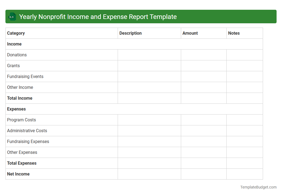This screenshot has width=282, height=195.
Task: Click the Fundraising Expenses cell
Action: click(x=28, y=141)
